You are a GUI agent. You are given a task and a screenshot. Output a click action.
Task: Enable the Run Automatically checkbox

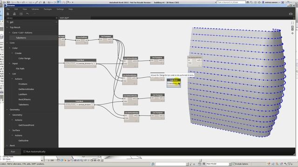coord(24,152)
